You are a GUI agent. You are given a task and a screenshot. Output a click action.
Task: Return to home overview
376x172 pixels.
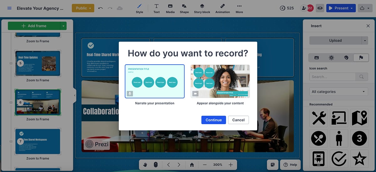[192, 165]
